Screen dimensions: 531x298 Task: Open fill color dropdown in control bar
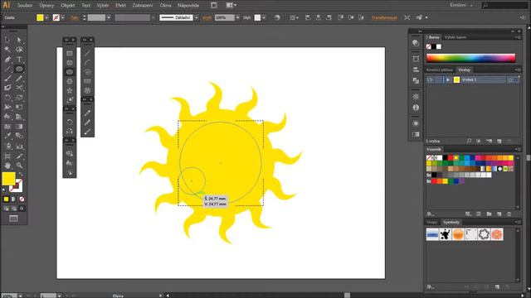tap(46, 17)
